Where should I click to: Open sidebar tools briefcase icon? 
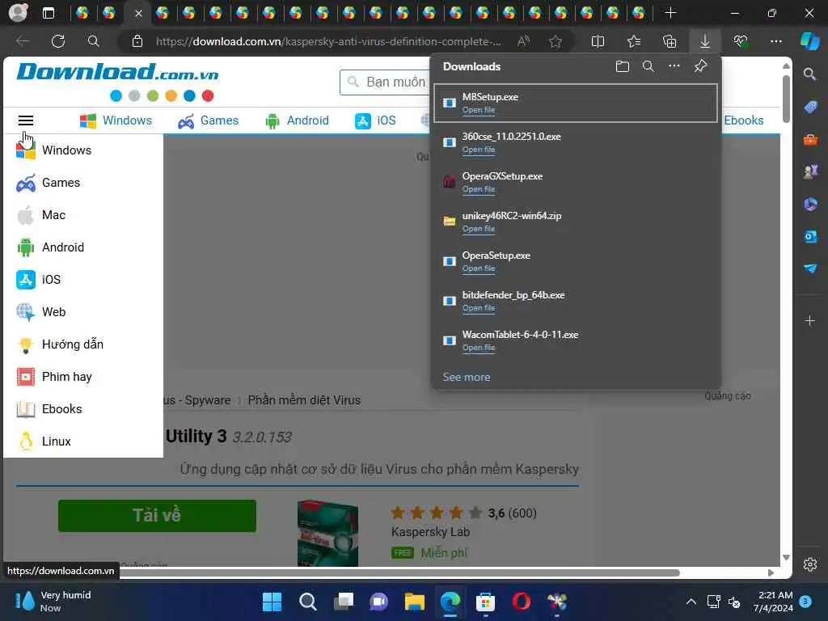click(810, 139)
